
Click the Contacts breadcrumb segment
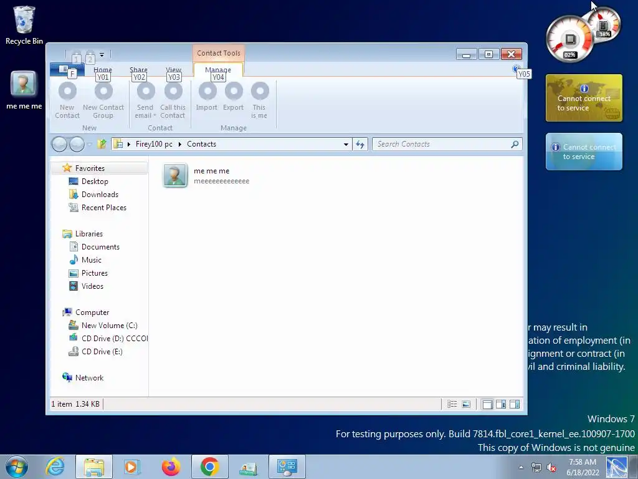[x=201, y=144]
